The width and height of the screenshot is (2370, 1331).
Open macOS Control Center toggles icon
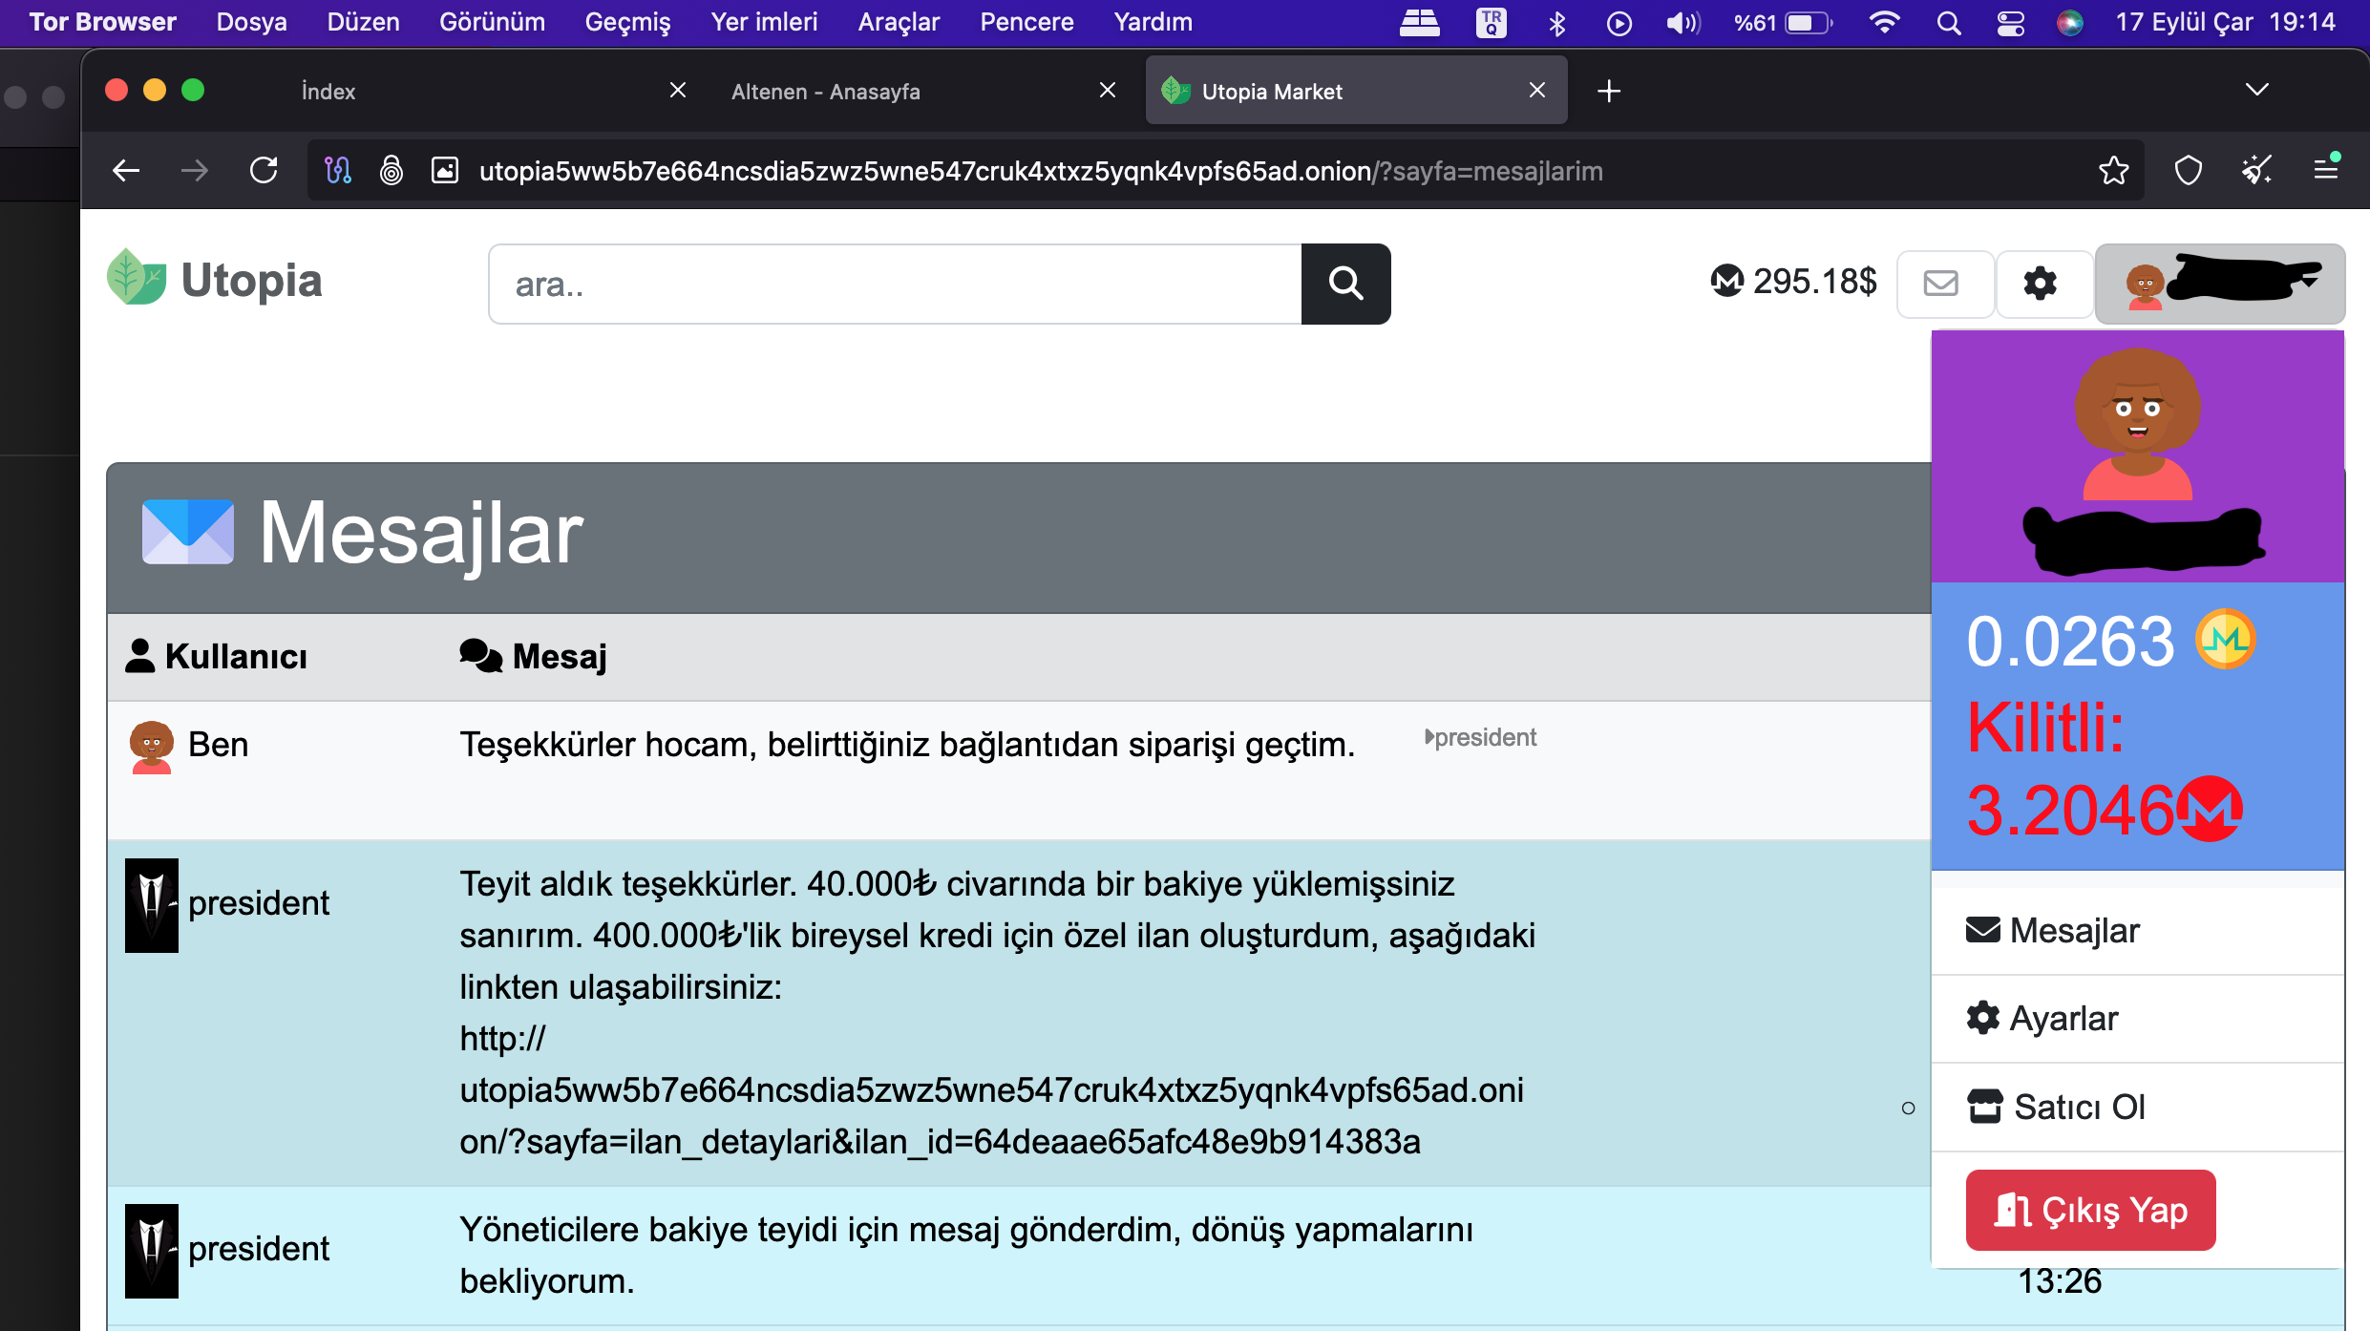(2010, 22)
